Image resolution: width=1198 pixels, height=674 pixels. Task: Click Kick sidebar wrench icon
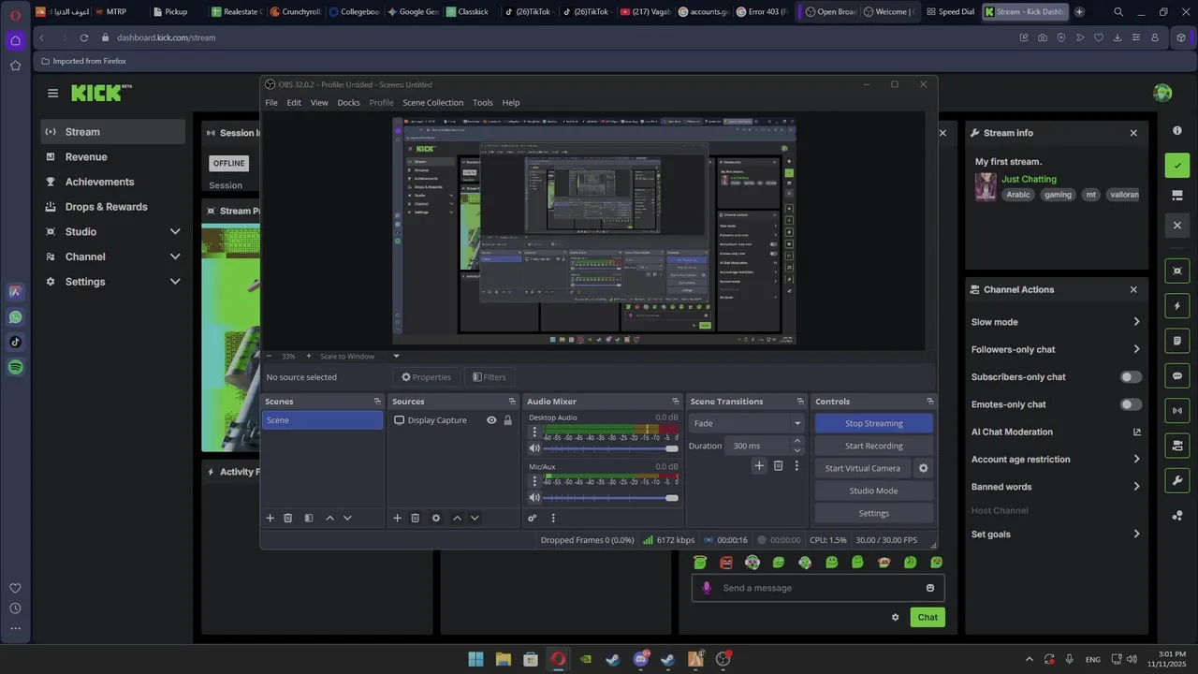click(x=1177, y=480)
